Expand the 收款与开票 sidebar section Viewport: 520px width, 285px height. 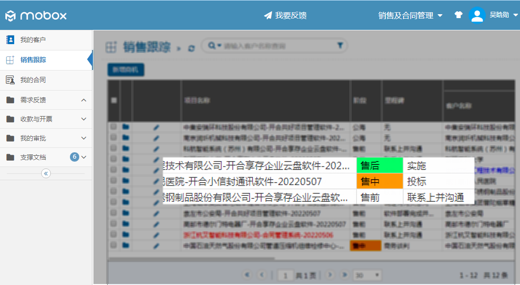tap(83, 119)
